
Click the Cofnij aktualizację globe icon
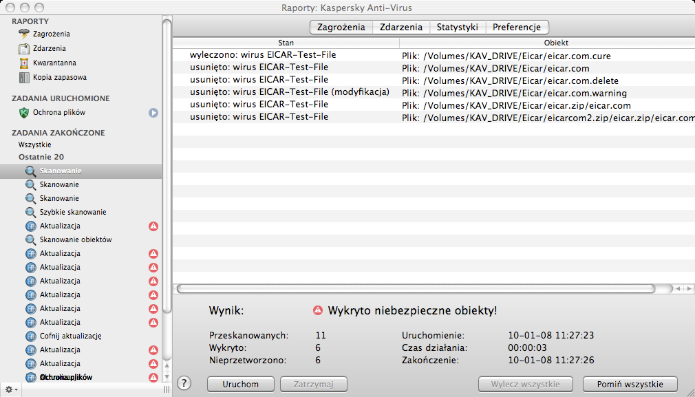tap(30, 336)
